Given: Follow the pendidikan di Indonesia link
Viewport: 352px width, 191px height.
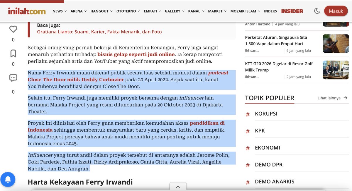Looking at the screenshot, I should pos(126,126).
